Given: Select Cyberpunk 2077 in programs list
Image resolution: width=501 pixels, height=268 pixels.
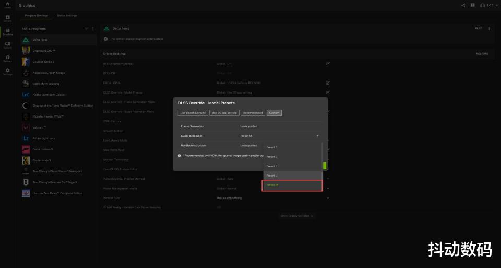Looking at the screenshot, I should pyautogui.click(x=44, y=51).
